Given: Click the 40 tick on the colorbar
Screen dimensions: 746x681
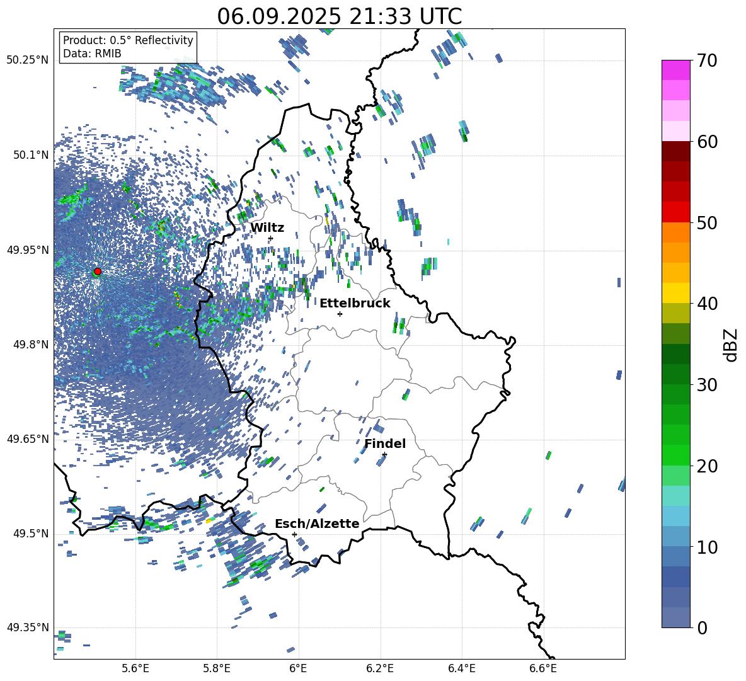Looking at the screenshot, I should click(707, 304).
